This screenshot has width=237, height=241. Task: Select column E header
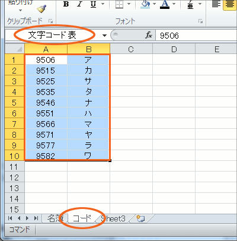[216, 49]
